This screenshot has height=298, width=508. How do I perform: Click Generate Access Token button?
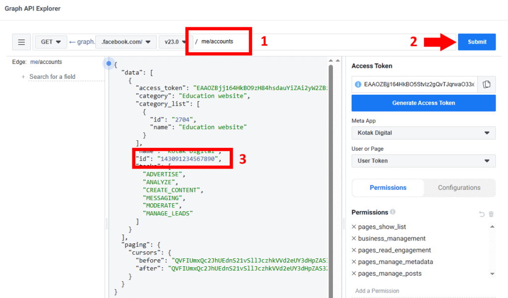424,103
